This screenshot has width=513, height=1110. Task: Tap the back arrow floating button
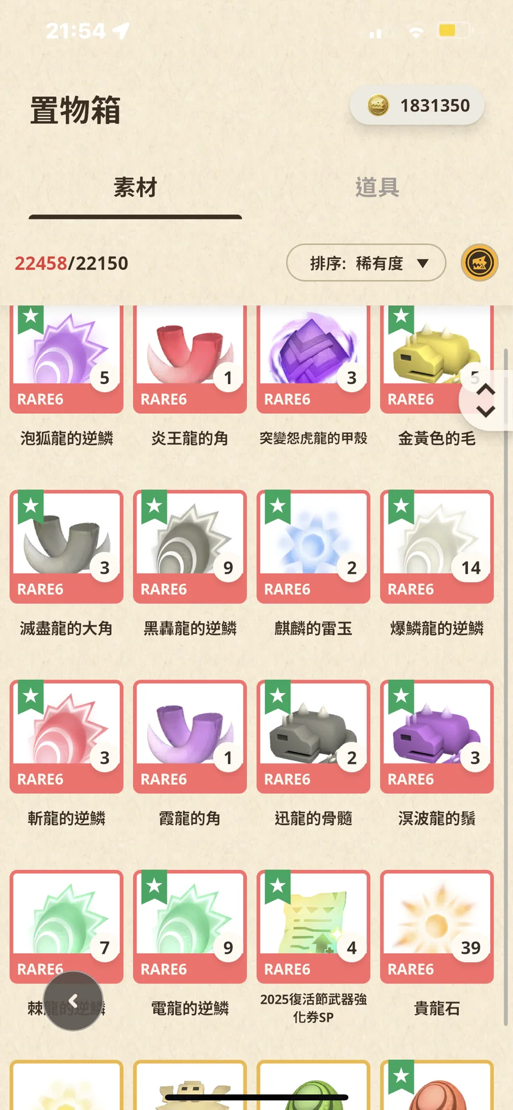pyautogui.click(x=73, y=1001)
